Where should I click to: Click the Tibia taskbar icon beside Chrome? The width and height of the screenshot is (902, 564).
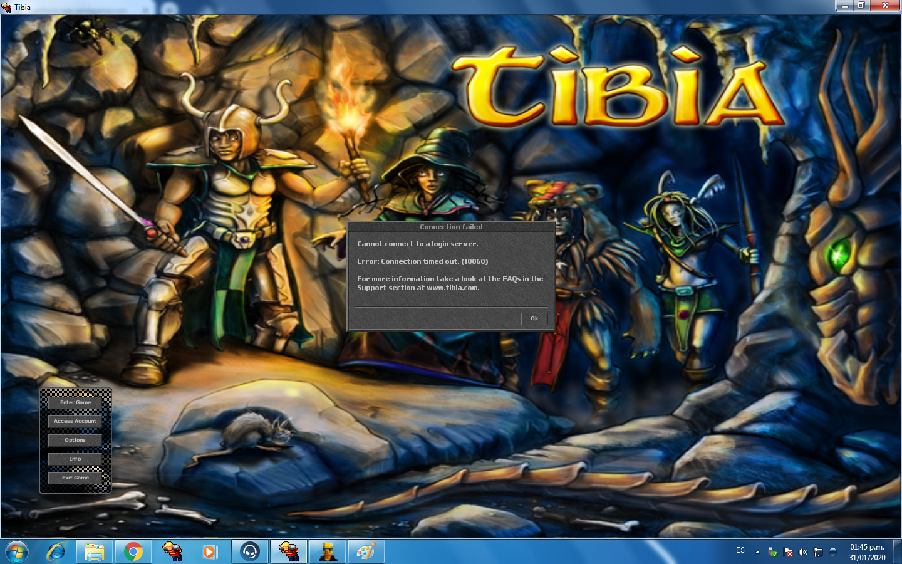point(172,552)
